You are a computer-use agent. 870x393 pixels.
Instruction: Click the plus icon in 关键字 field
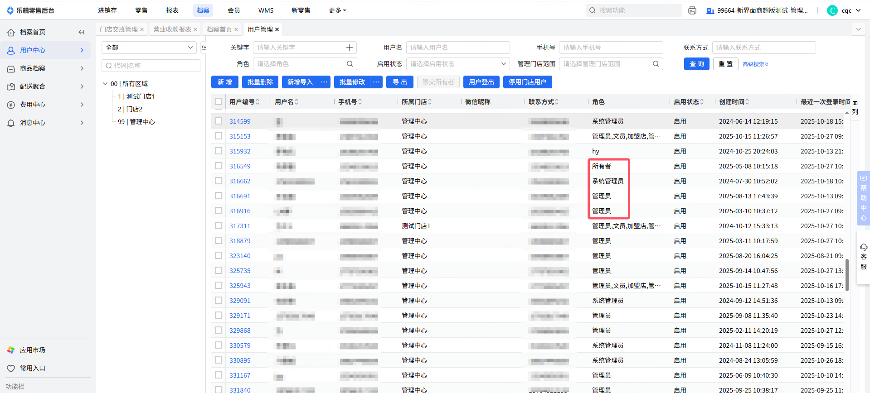tap(350, 48)
